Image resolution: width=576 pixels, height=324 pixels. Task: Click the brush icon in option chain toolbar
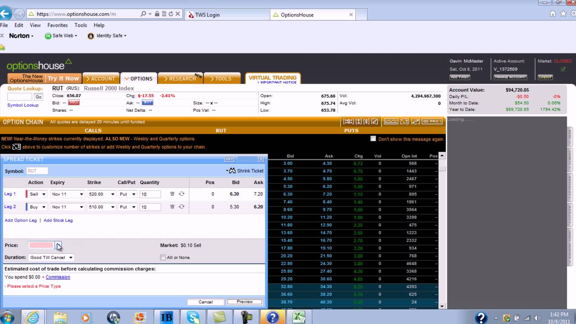[374, 121]
